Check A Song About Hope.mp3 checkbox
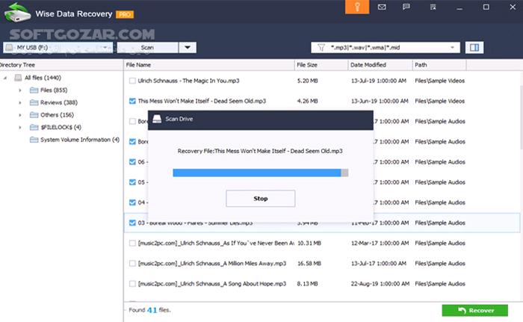Screen dimensions: 523x322 [132, 284]
